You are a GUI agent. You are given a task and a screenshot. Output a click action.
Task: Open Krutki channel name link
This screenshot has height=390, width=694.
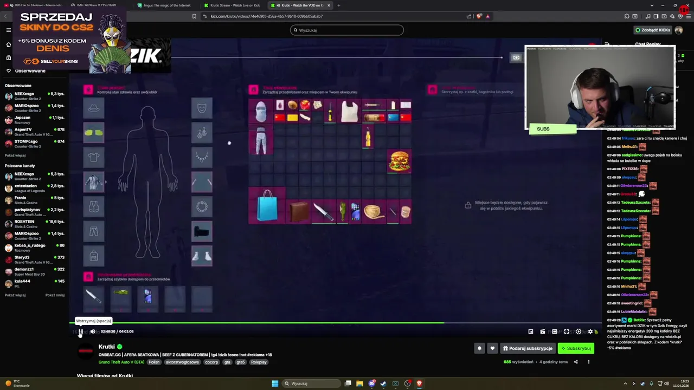[107, 347]
